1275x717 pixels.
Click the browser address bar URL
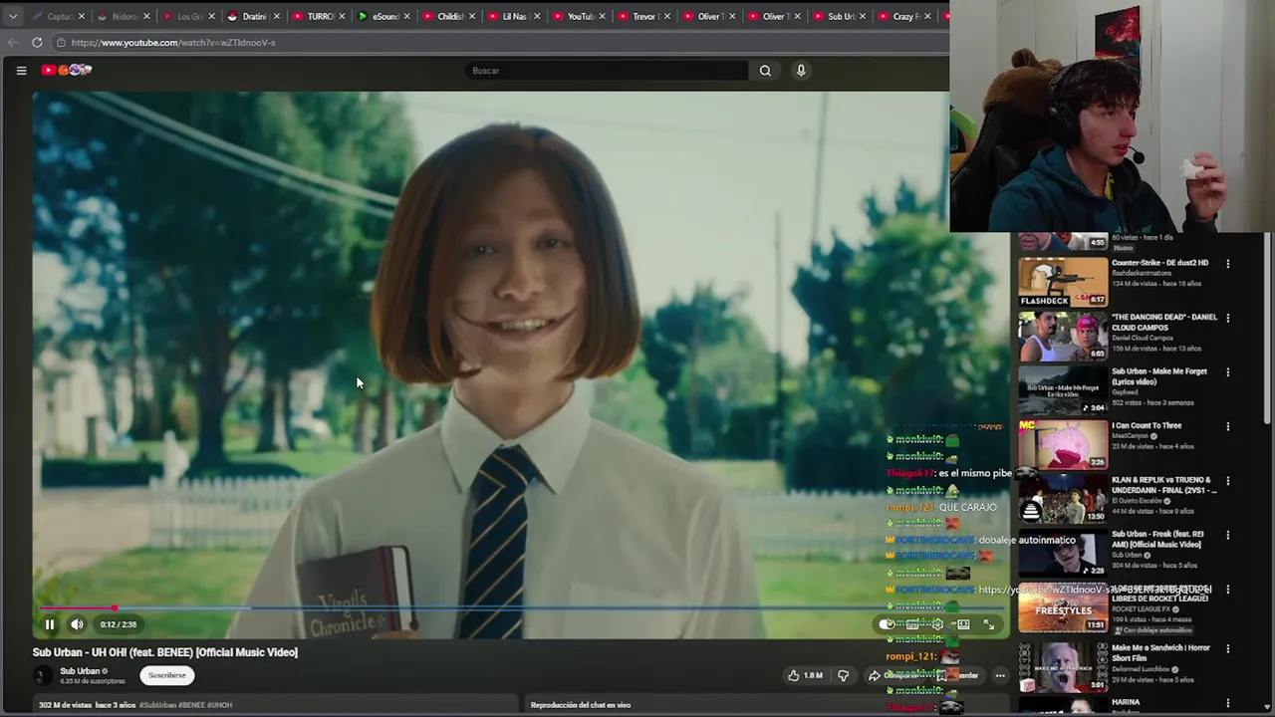173,43
